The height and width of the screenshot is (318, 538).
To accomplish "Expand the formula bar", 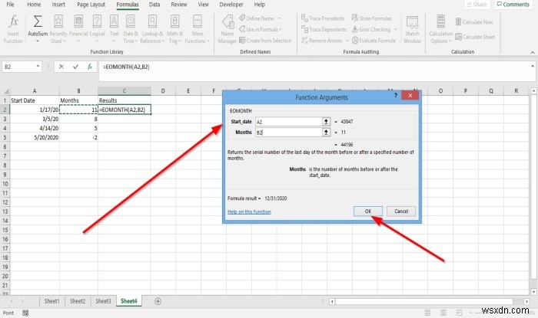I will tap(533, 67).
